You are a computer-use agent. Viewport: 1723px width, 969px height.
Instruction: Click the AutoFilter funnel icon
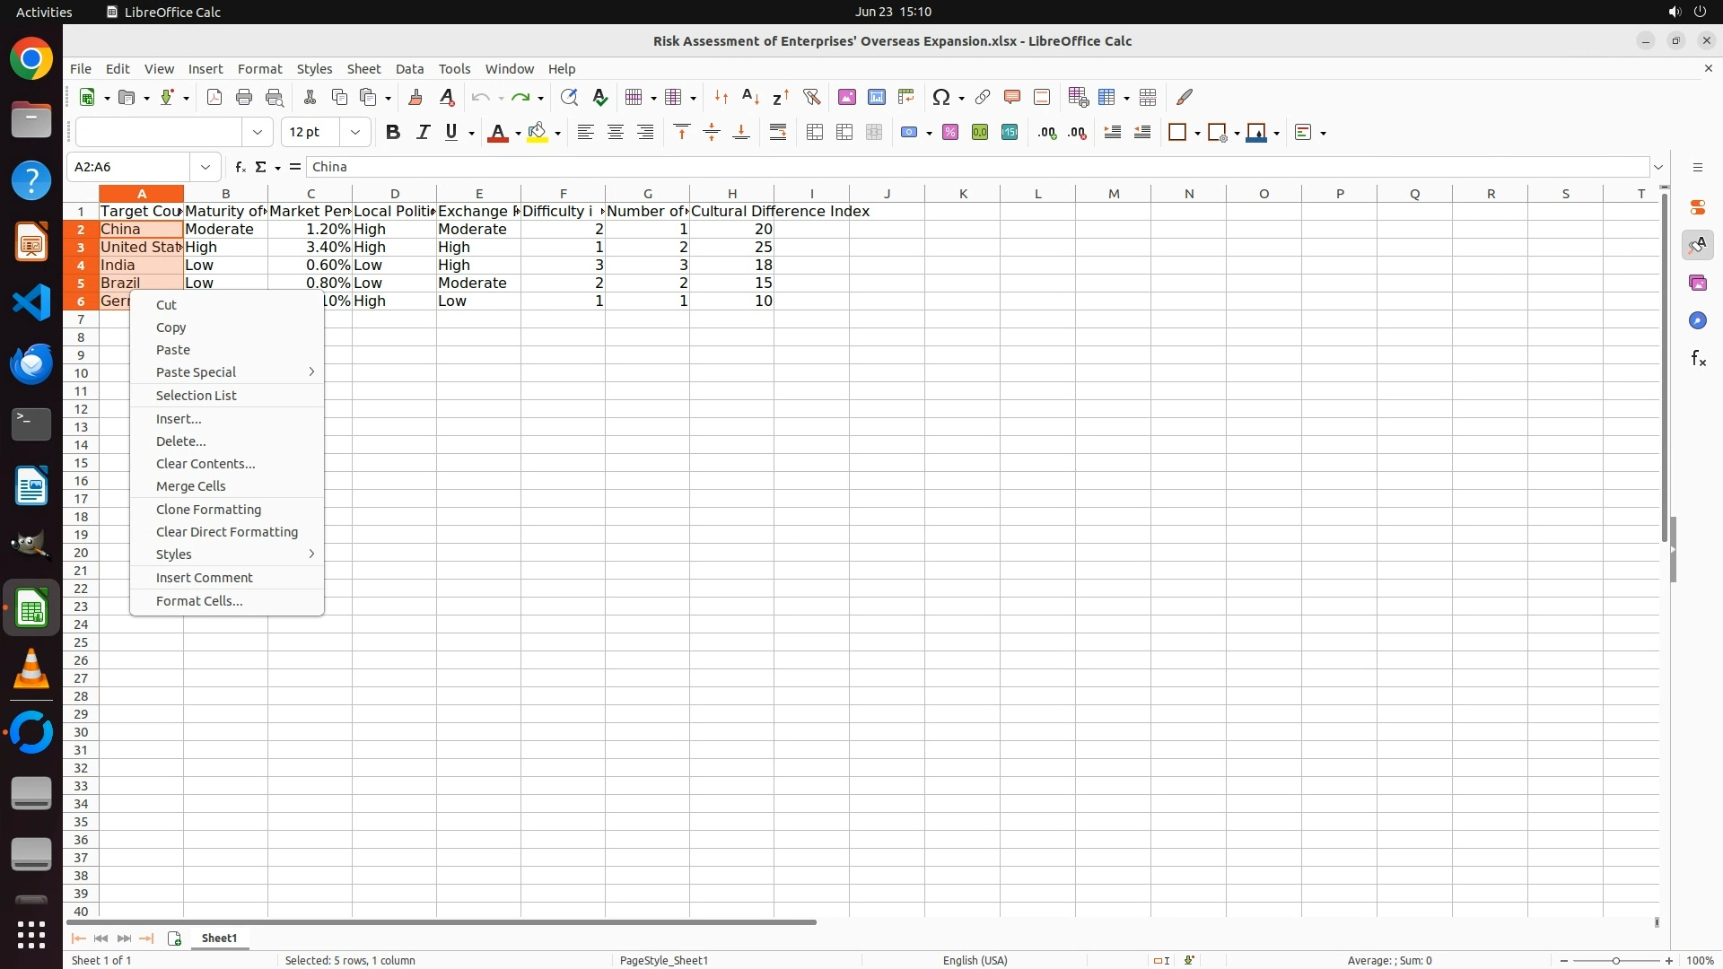pyautogui.click(x=811, y=97)
